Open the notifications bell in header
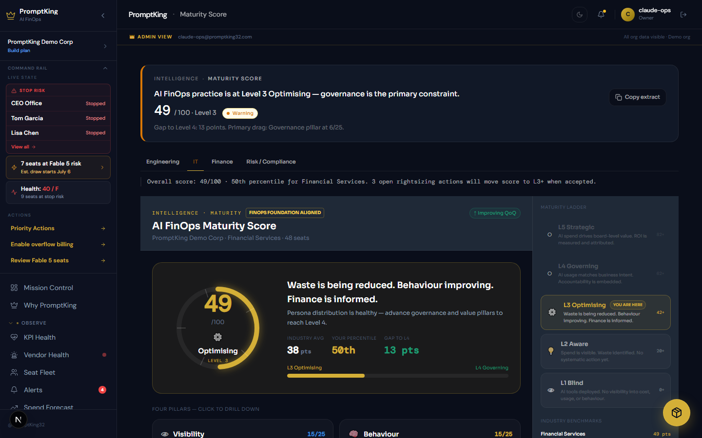 [601, 15]
